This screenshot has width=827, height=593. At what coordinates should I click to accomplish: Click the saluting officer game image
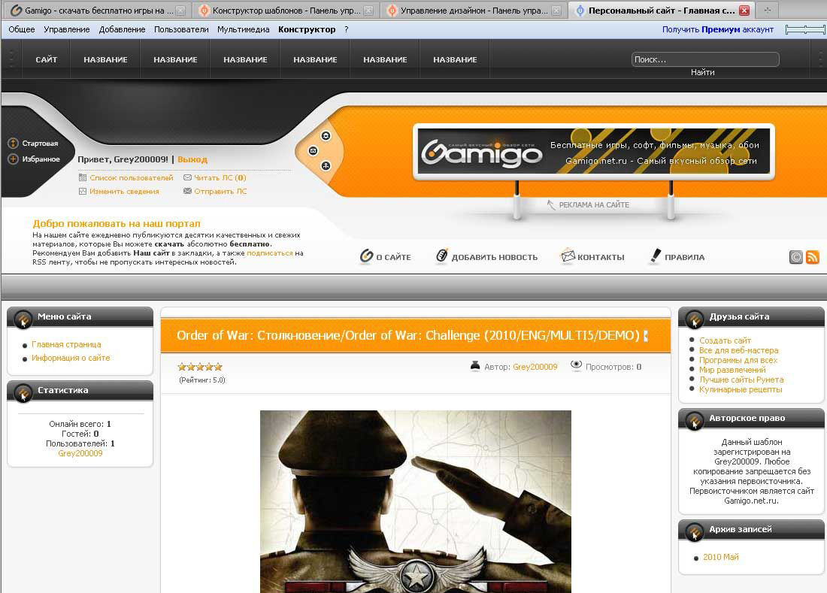point(416,501)
